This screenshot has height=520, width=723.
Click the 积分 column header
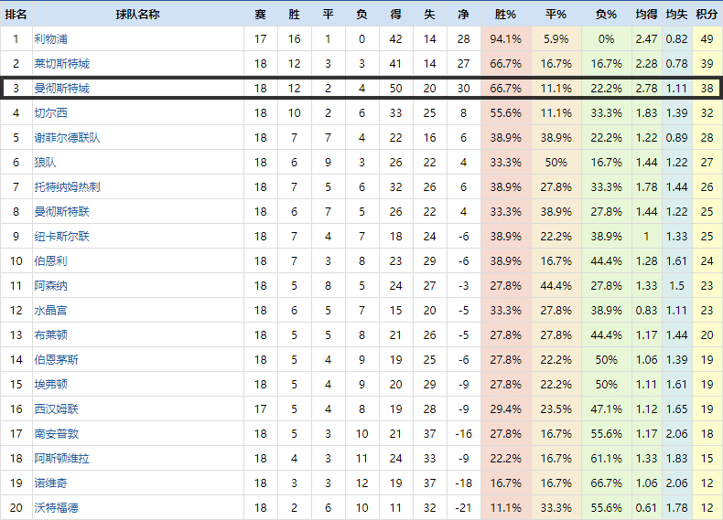706,15
